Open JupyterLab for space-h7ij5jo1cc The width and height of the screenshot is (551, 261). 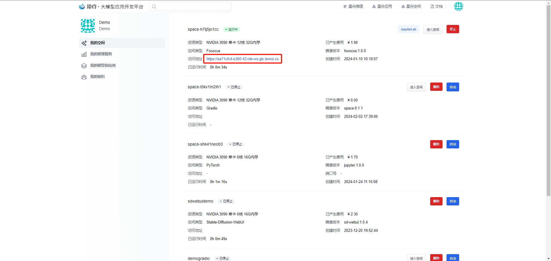pyautogui.click(x=408, y=29)
